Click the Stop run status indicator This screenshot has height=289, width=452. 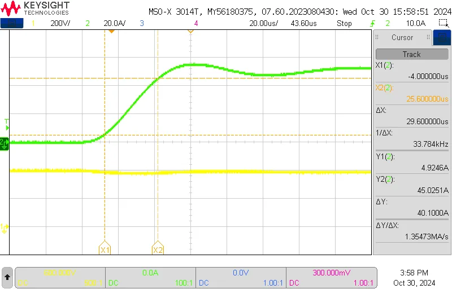click(344, 23)
